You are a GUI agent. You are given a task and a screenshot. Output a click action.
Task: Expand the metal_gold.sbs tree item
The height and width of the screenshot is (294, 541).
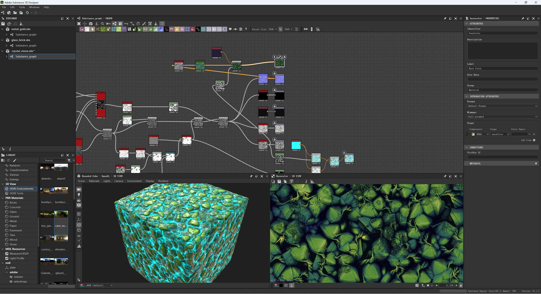tap(3, 29)
